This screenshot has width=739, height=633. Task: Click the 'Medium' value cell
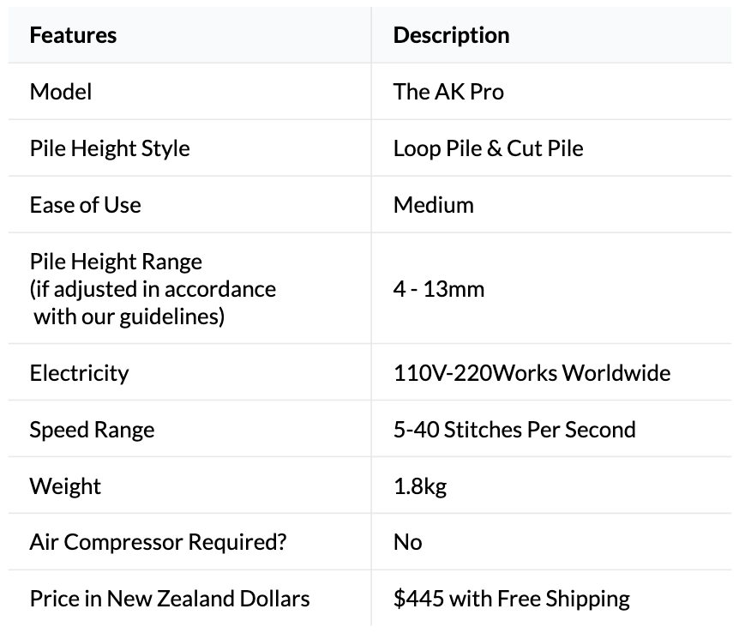pos(433,204)
